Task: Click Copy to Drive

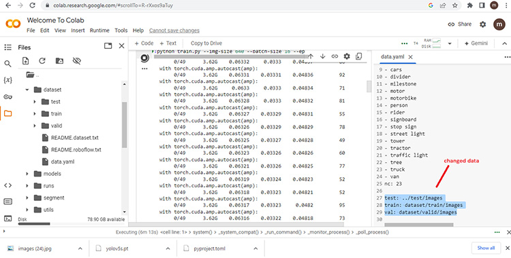Action: (x=206, y=43)
